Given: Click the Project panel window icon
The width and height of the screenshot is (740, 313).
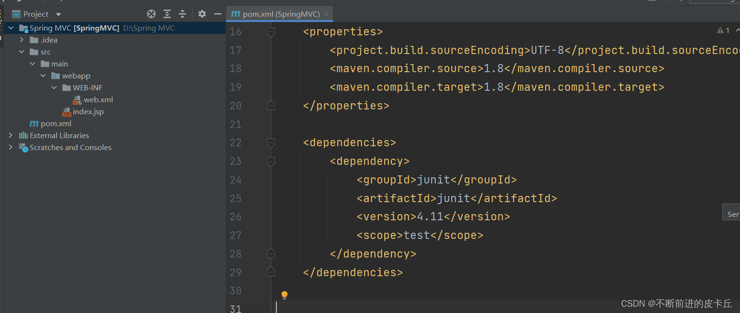Looking at the screenshot, I should (x=16, y=14).
